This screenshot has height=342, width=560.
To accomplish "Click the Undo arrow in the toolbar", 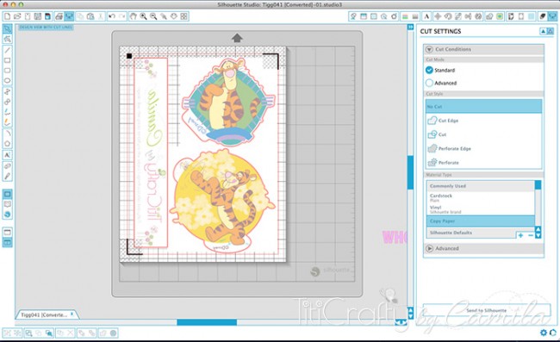I will 112,16.
